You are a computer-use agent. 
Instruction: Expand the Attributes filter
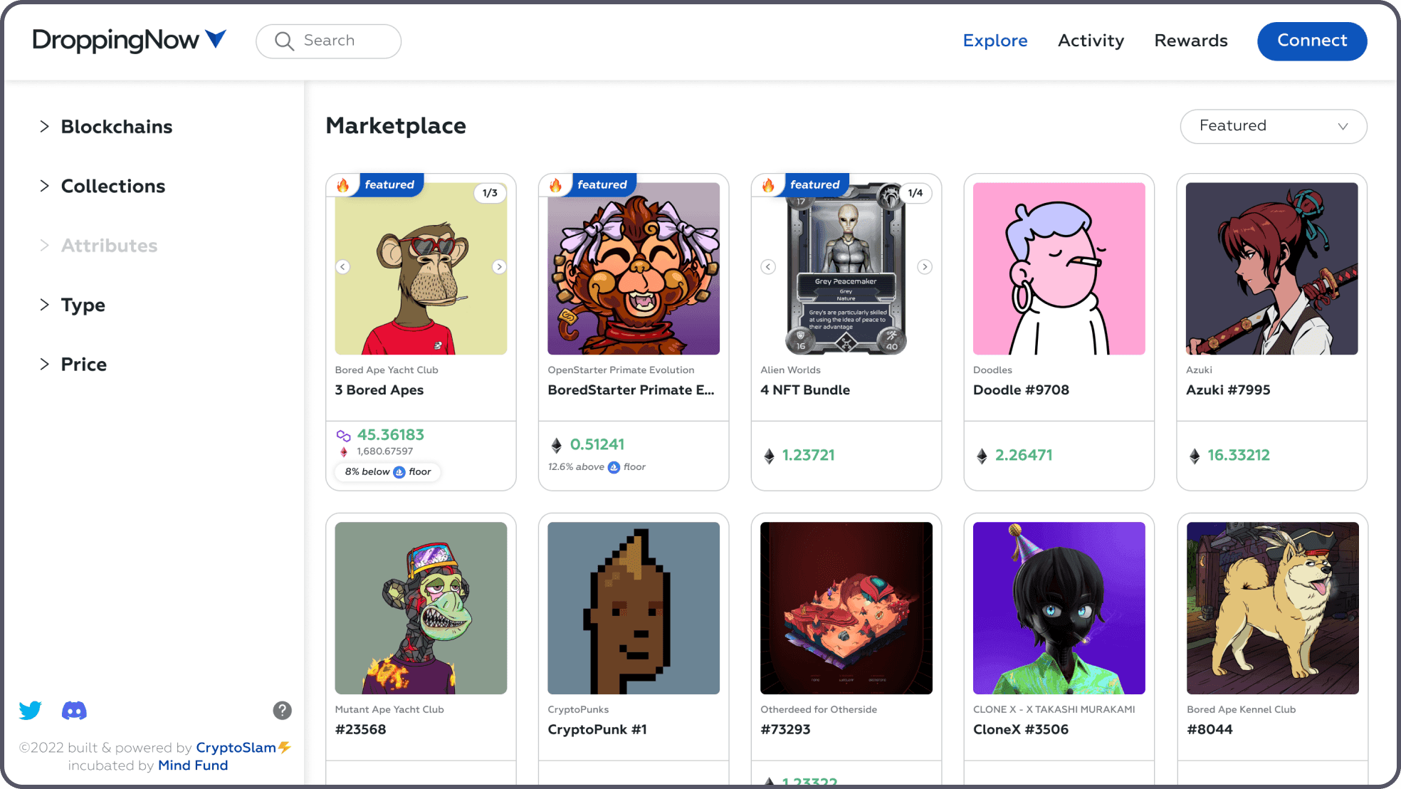pos(98,246)
